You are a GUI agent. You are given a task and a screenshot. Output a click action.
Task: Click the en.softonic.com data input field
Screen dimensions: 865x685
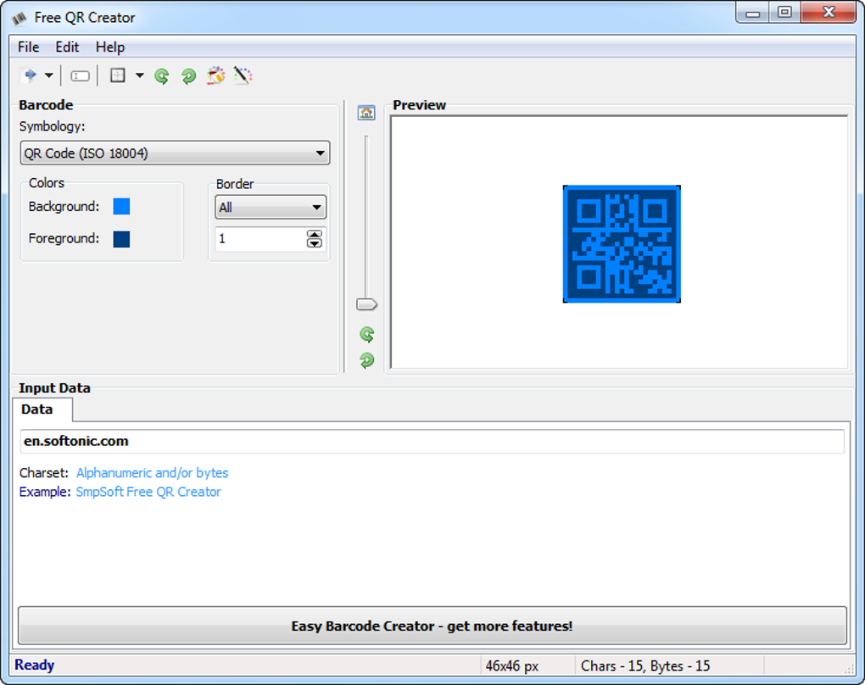click(432, 441)
